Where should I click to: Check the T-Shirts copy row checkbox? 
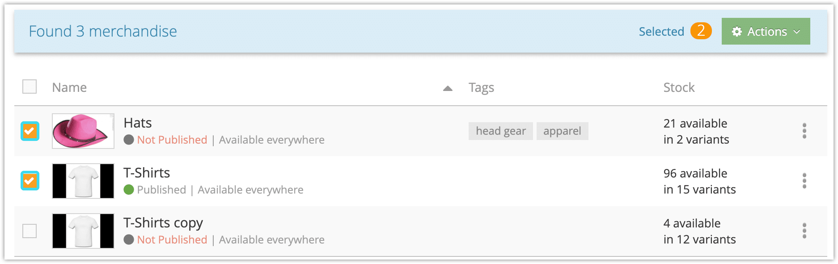(x=30, y=231)
